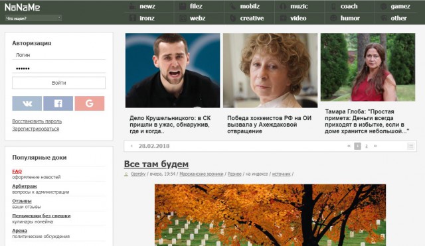Open the muzic category

(299, 6)
